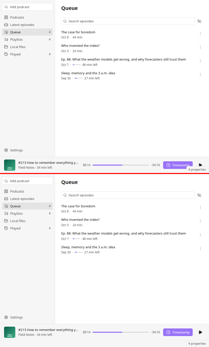Seek on the lower player's playback progress bar
The image size is (209, 347).
tap(121, 332)
